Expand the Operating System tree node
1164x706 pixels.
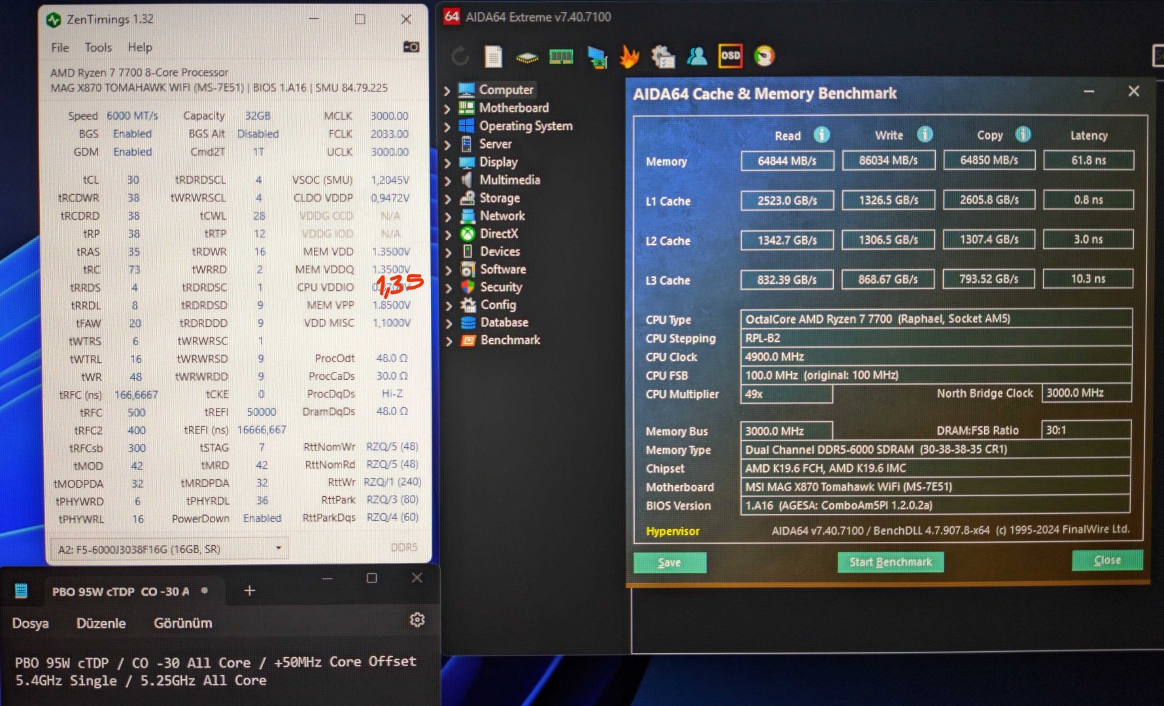[448, 126]
